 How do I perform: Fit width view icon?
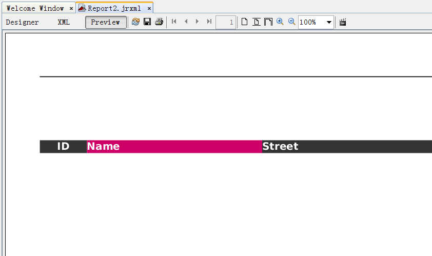tap(268, 22)
